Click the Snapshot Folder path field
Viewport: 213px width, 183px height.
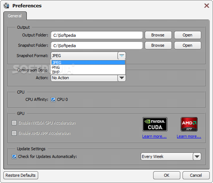pyautogui.click(x=97, y=46)
